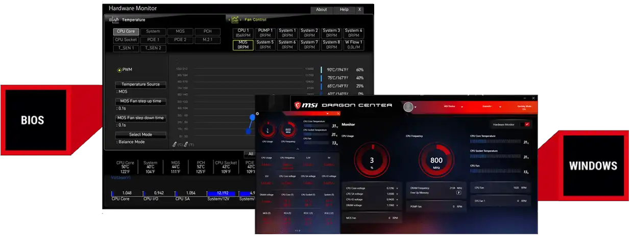Open Help in Hardware Monitor
This screenshot has width=632, height=248.
tap(344, 9)
